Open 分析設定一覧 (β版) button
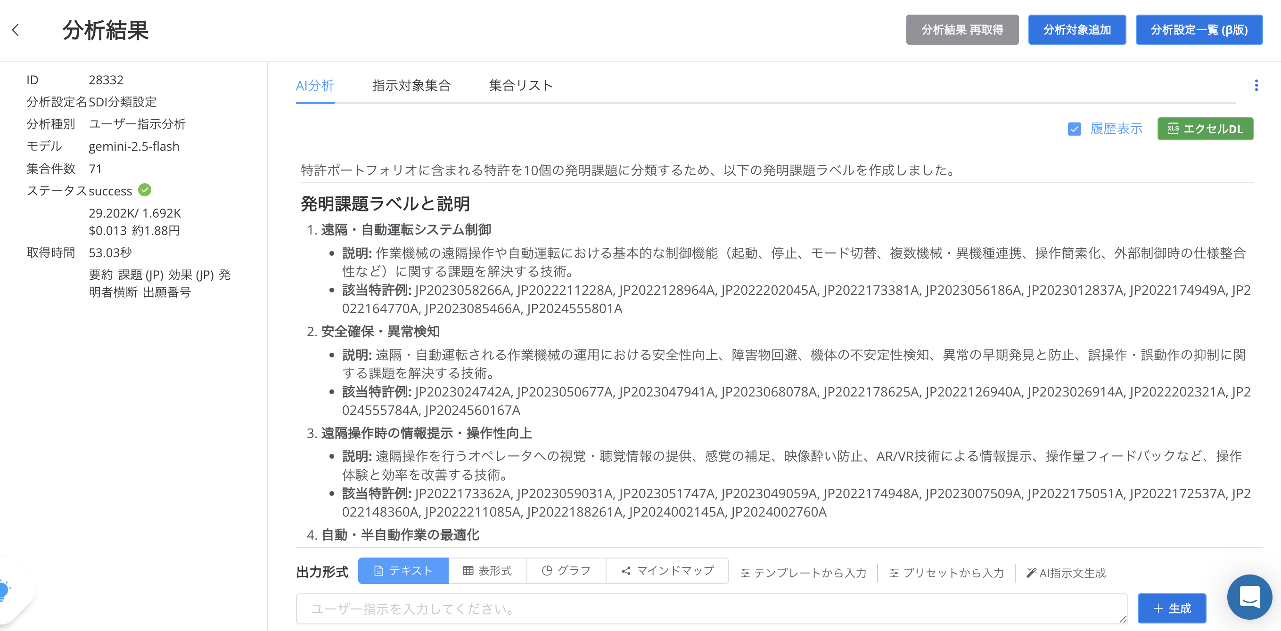 pyautogui.click(x=1199, y=30)
